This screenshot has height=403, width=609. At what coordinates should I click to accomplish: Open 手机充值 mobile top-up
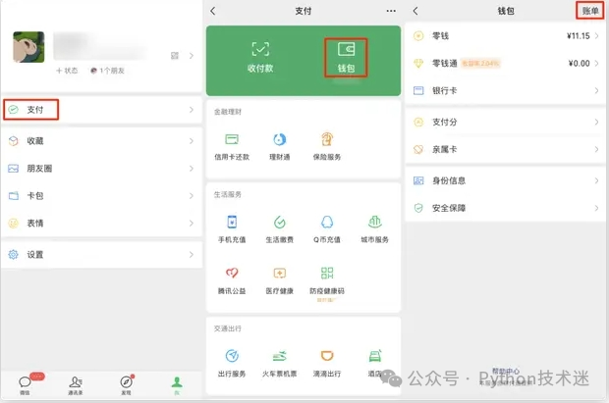click(232, 229)
